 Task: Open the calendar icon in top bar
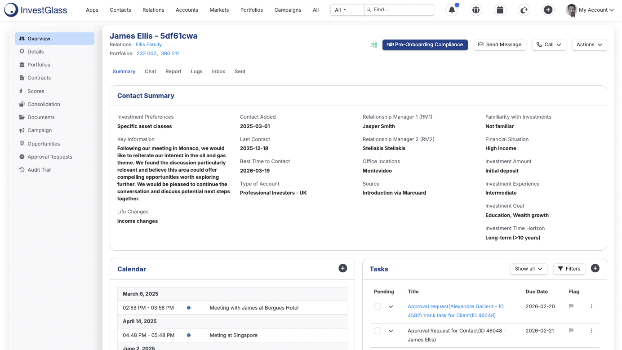(500, 10)
